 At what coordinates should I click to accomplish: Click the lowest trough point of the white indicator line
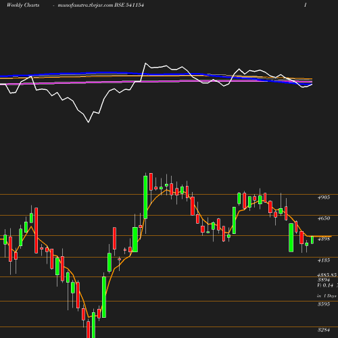[89, 122]
